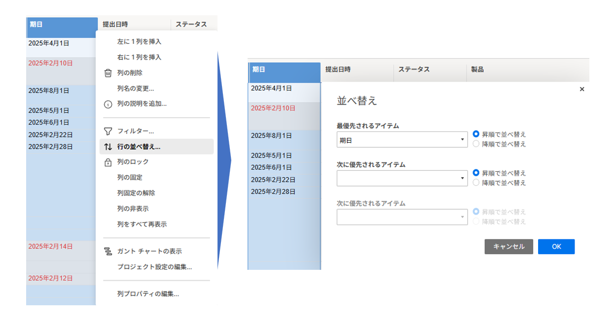Choose 左に1列を挿入 from context menu
The height and width of the screenshot is (323, 616).
point(139,42)
